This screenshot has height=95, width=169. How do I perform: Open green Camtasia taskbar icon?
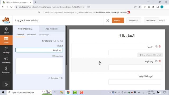[75, 92]
